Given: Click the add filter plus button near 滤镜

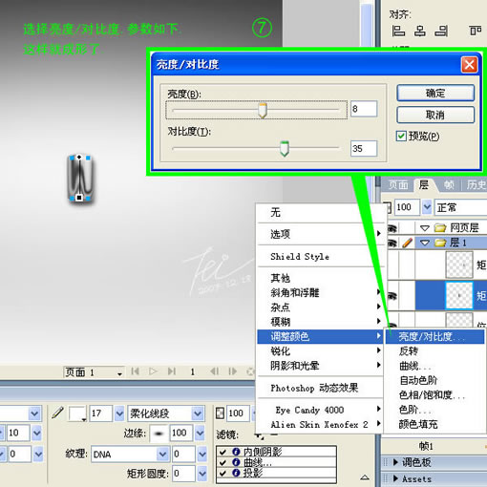Looking at the screenshot, I should [260, 435].
